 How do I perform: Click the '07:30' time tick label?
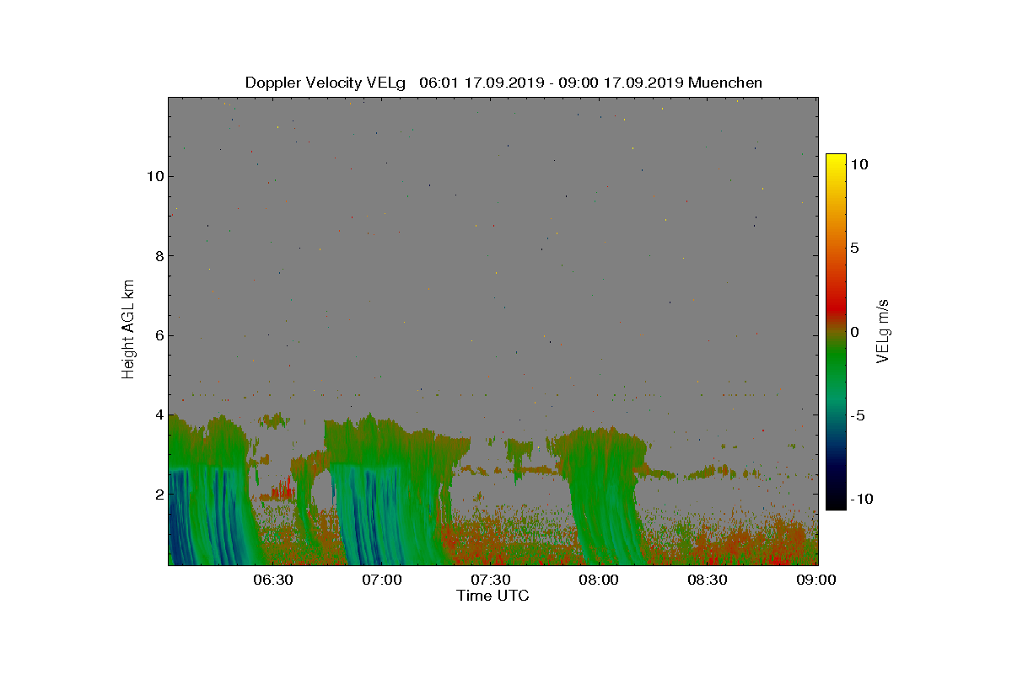click(491, 580)
